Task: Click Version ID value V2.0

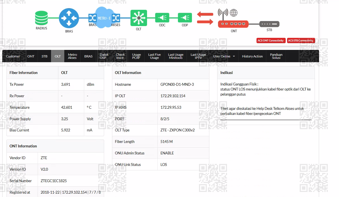Action: click(45, 169)
